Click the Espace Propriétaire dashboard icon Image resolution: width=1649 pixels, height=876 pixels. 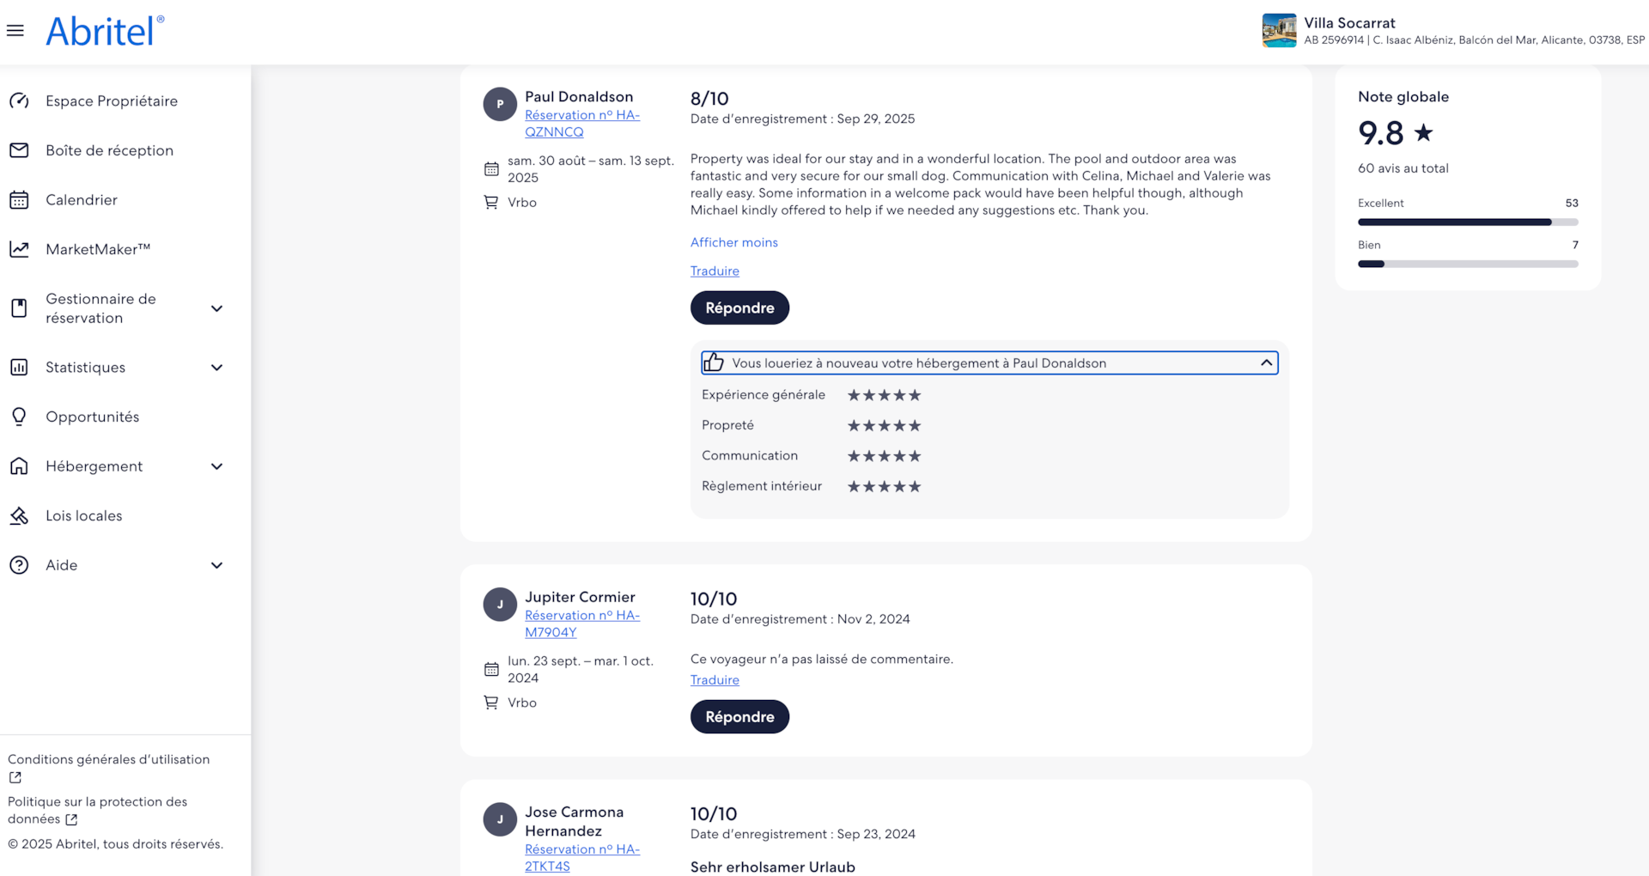pos(19,101)
